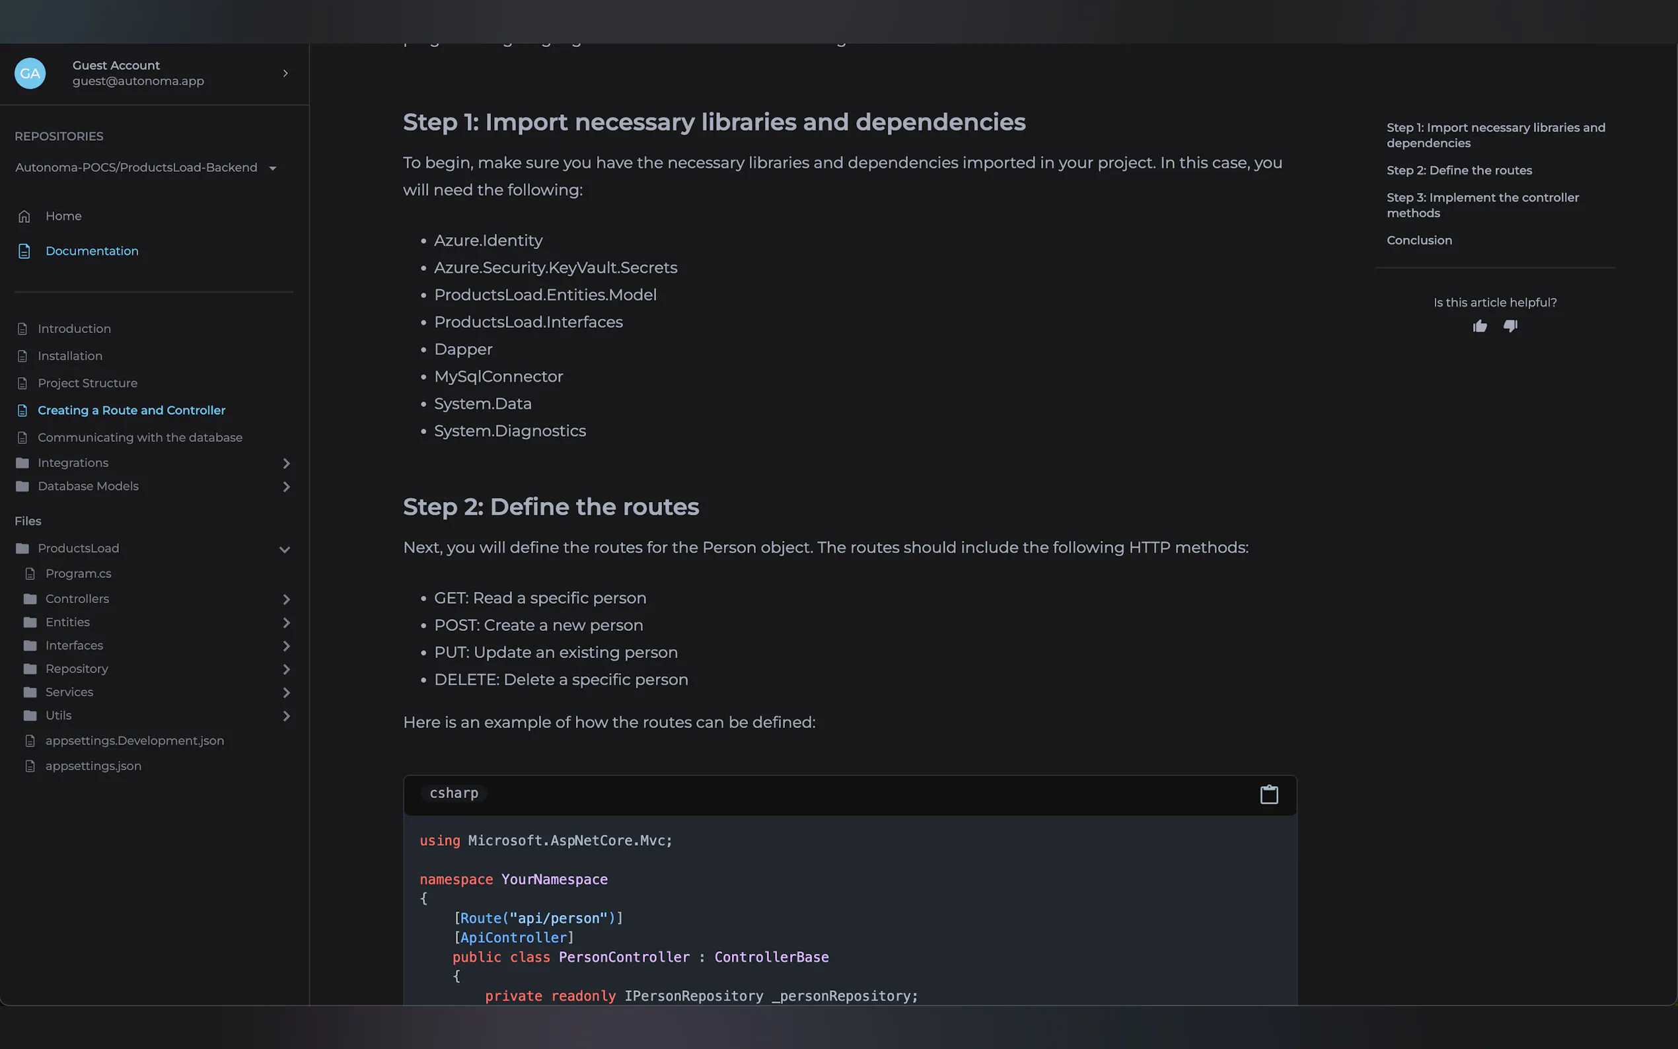This screenshot has height=1049, width=1678.
Task: Expand the Database Models folder chevron
Action: pos(286,486)
